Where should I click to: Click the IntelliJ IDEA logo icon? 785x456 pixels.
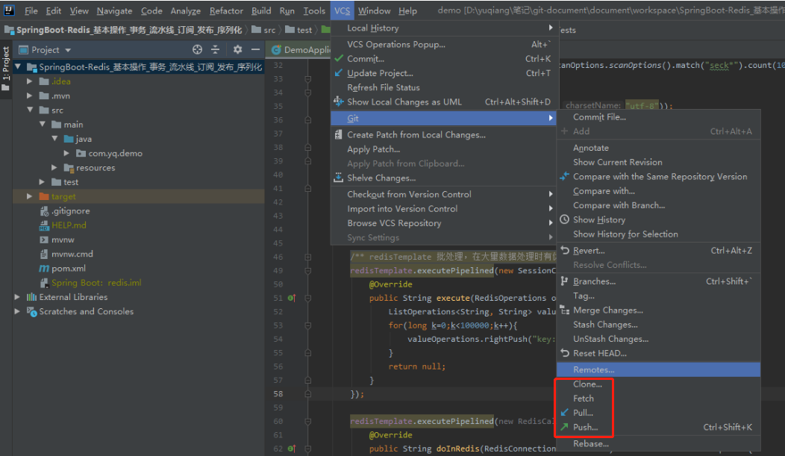[9, 10]
